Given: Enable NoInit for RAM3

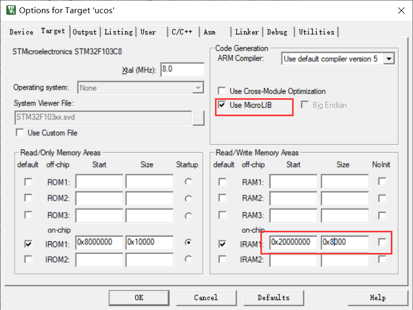Looking at the screenshot, I should click(x=382, y=215).
